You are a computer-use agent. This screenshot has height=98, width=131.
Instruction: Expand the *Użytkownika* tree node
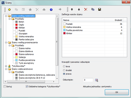[6, 66]
